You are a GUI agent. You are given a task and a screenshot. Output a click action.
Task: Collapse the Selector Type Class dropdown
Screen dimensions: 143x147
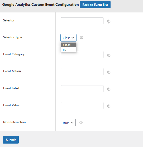coord(68,38)
